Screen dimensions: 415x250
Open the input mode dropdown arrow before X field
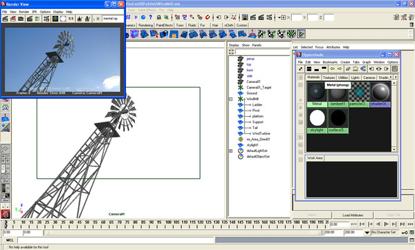(x=279, y=18)
